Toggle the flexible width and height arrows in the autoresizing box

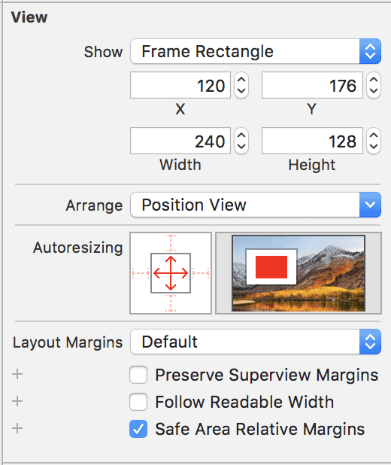click(x=171, y=273)
